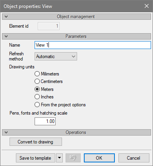Click the Name text field

click(x=93, y=45)
